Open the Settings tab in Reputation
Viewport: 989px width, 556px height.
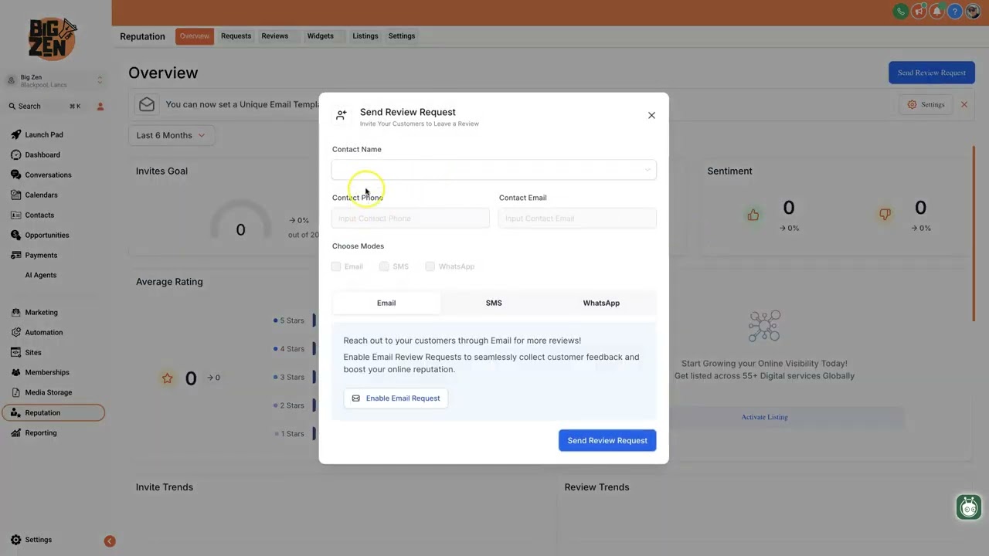coord(402,36)
